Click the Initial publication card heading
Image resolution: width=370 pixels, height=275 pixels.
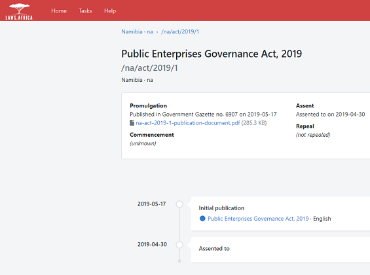click(x=221, y=208)
